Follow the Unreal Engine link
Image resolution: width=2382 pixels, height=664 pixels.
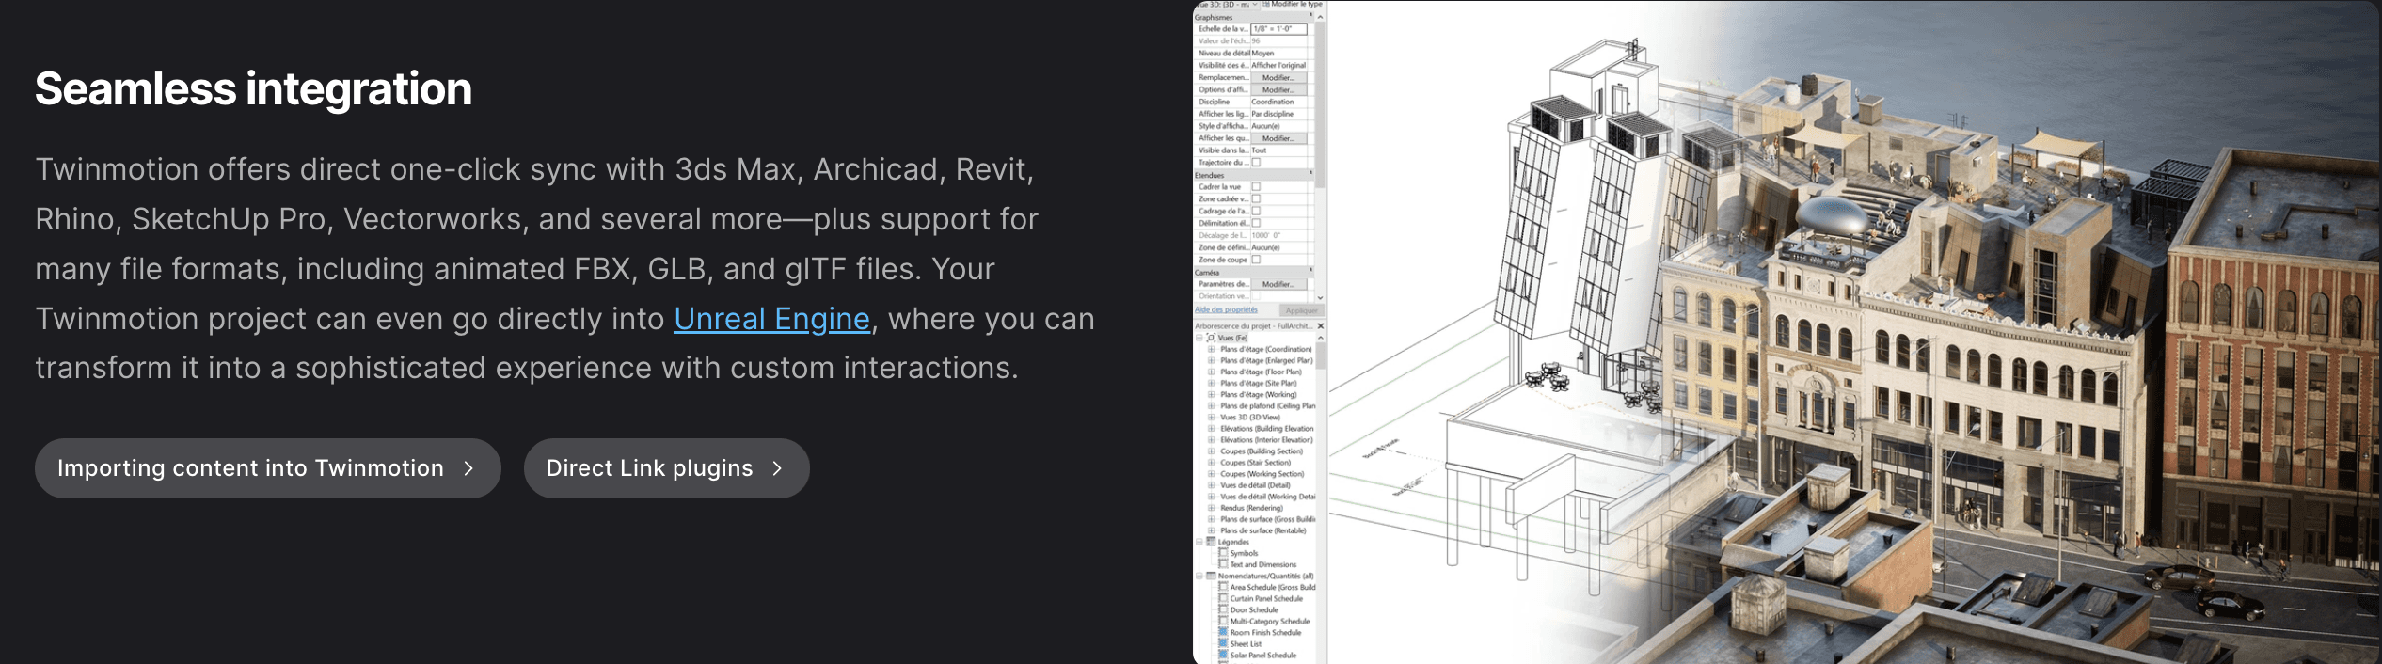pyautogui.click(x=771, y=319)
